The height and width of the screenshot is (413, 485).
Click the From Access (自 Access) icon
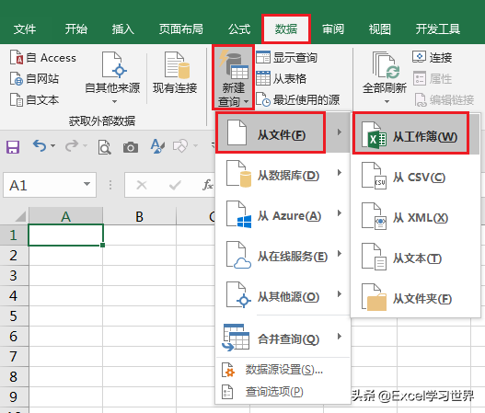(16, 58)
